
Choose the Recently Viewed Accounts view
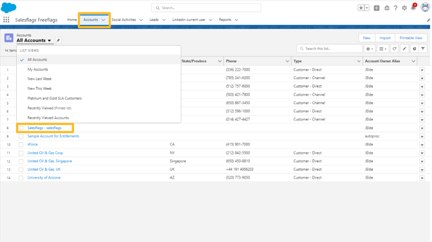coord(98,118)
